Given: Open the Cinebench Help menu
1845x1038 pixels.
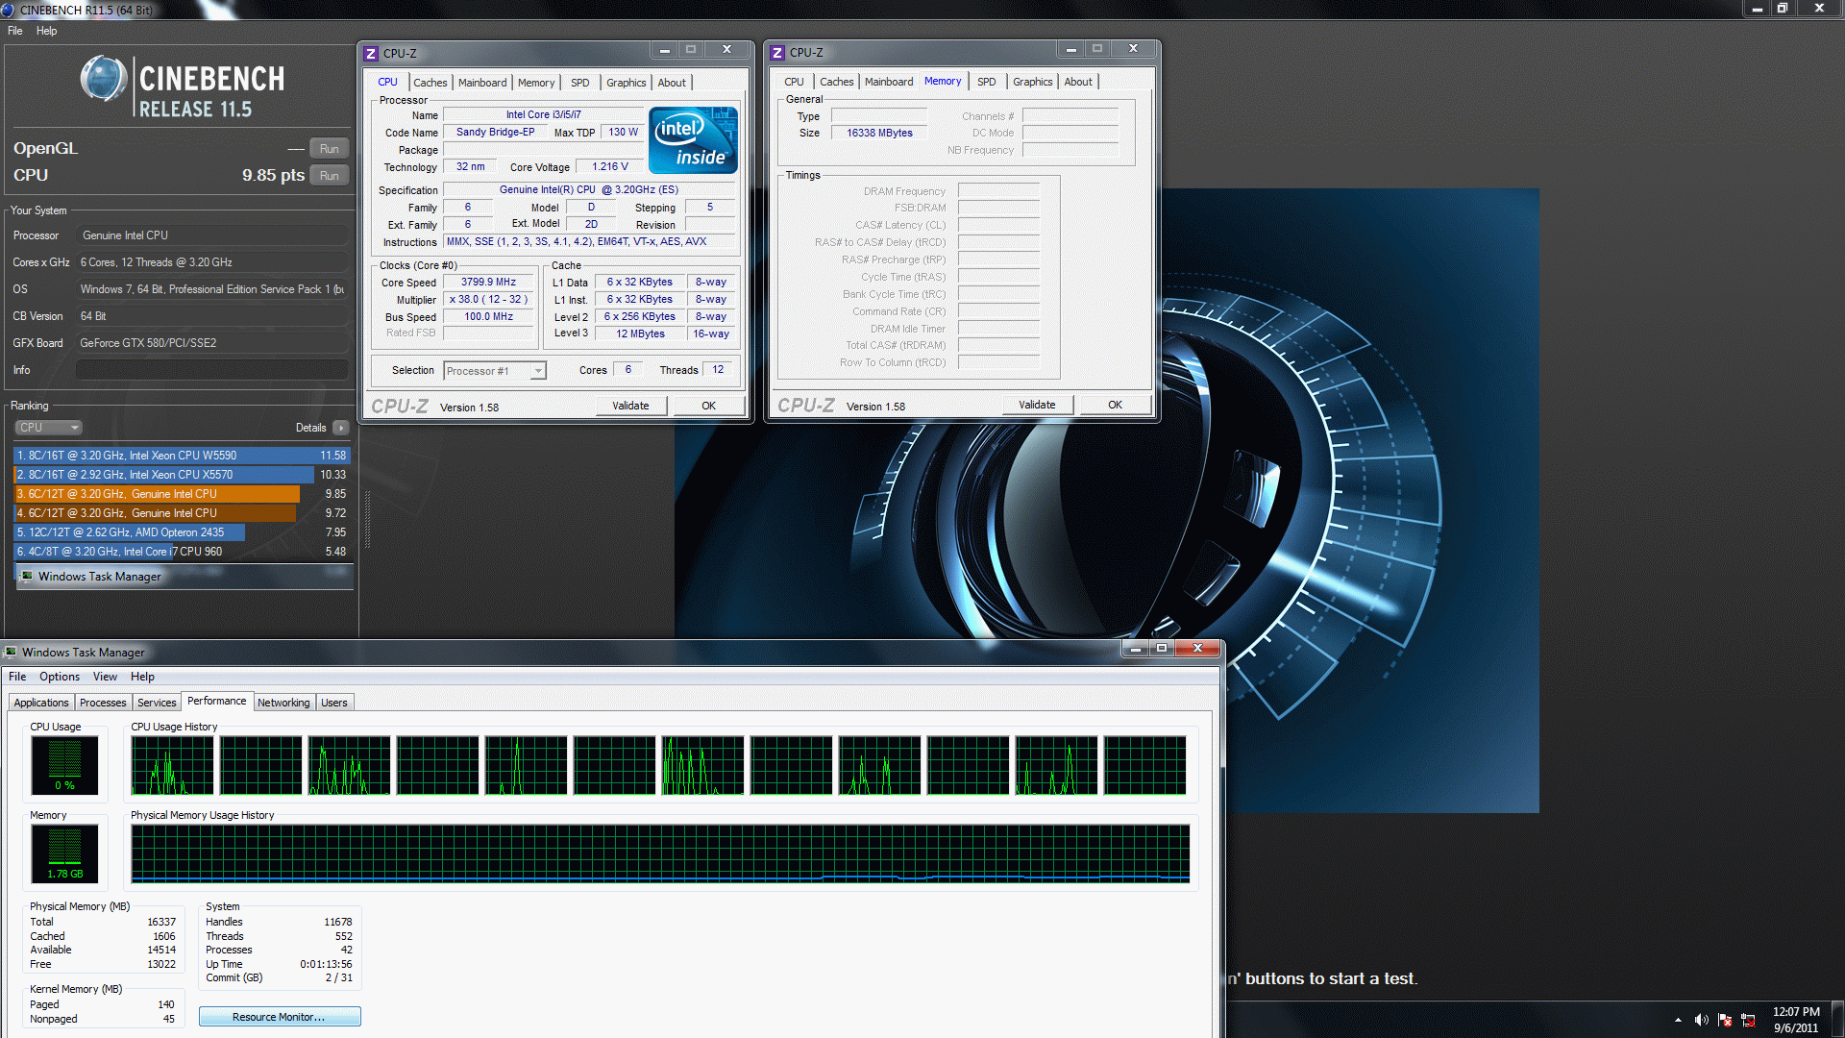Looking at the screenshot, I should point(46,31).
